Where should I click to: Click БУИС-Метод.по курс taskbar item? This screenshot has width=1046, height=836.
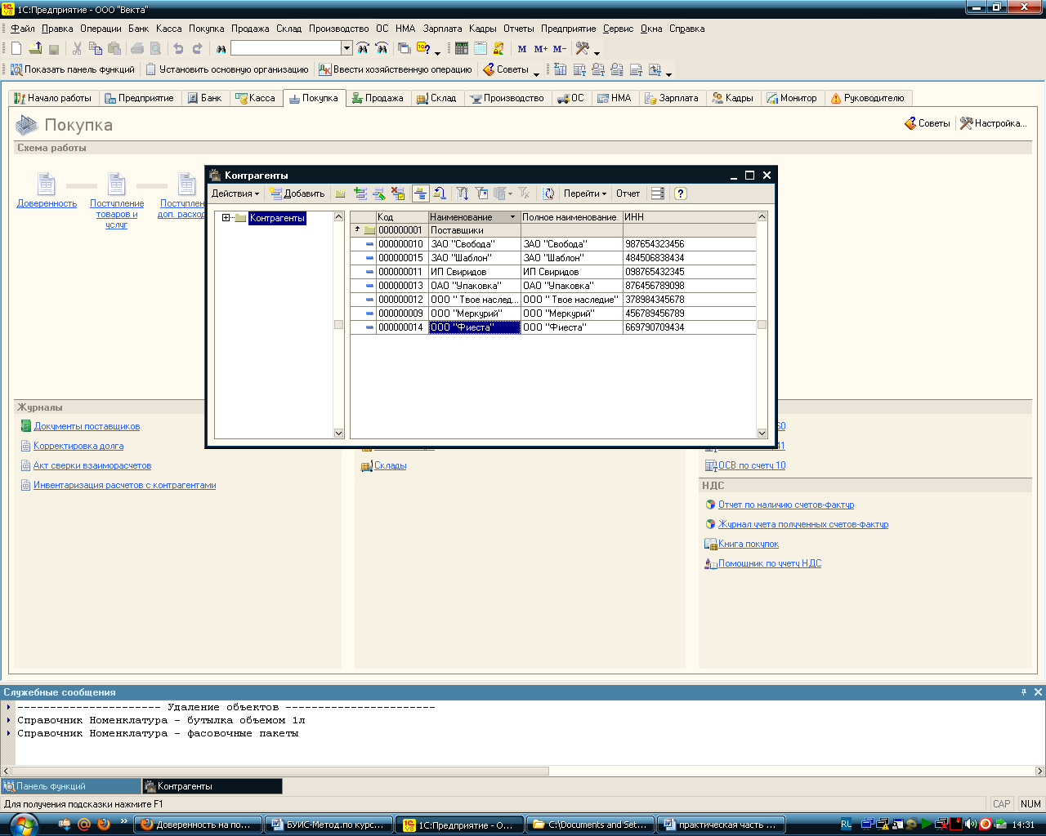pos(329,825)
